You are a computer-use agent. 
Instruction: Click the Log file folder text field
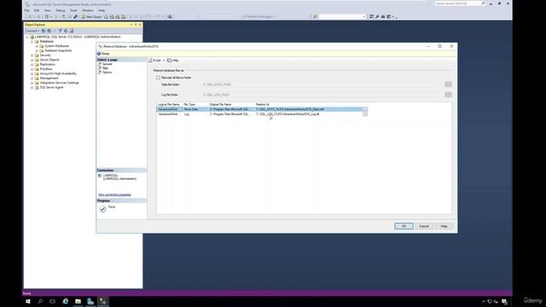tap(318, 95)
